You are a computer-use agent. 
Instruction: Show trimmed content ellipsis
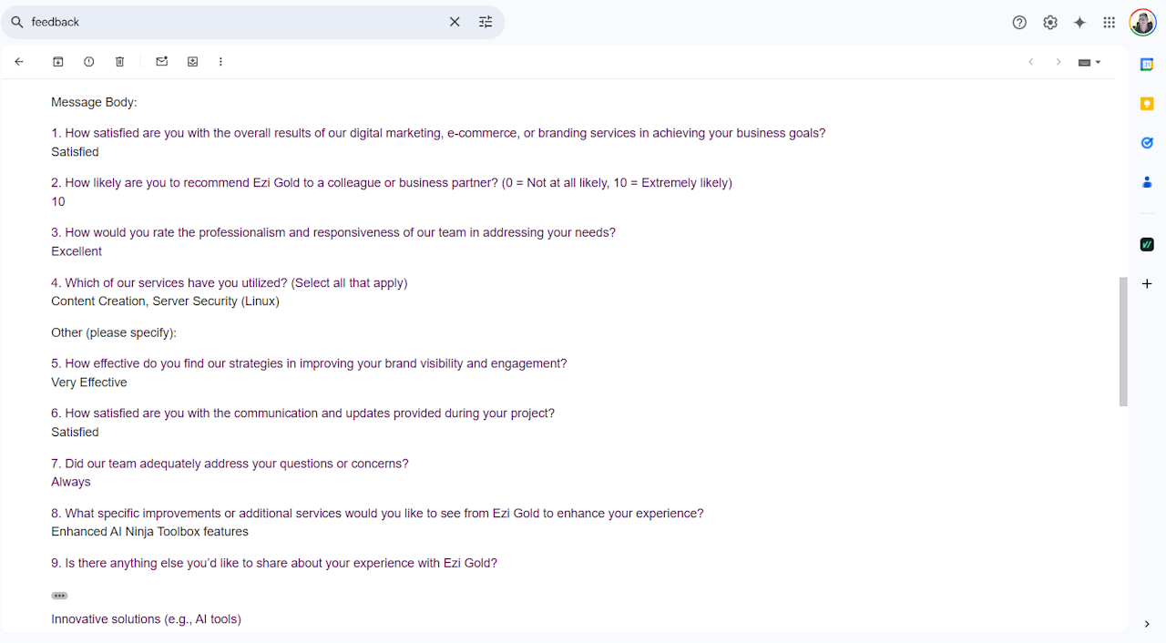(x=59, y=596)
